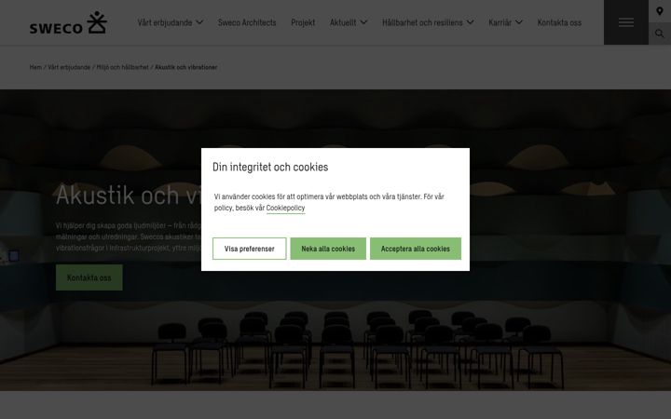Go to Hem breadcrumb link
This screenshot has height=419, width=671.
click(35, 67)
